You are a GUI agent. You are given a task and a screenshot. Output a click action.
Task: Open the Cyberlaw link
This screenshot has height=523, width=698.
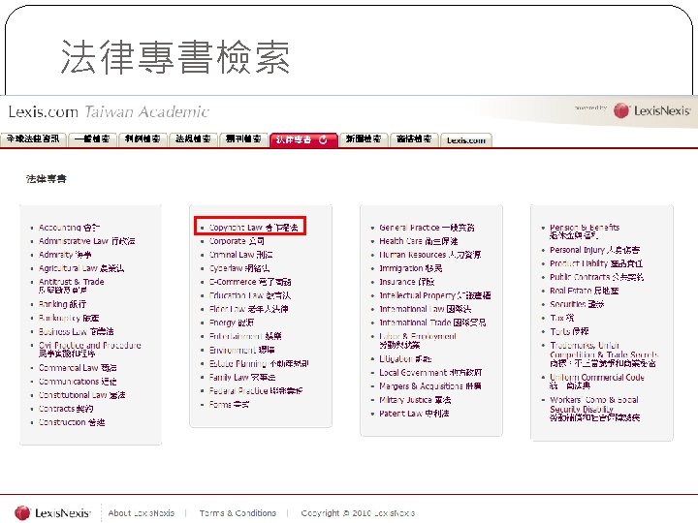click(239, 268)
